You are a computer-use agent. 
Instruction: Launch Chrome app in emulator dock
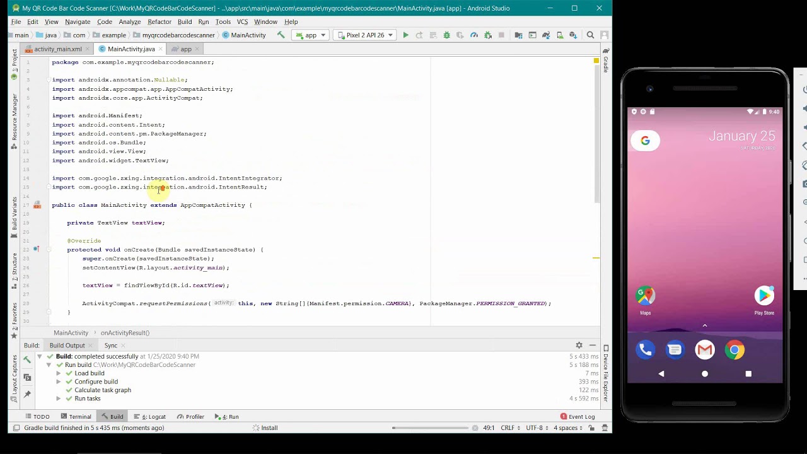tap(734, 350)
